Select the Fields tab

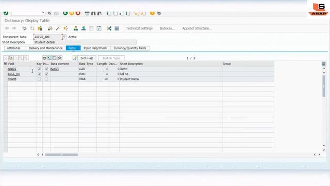73,48
